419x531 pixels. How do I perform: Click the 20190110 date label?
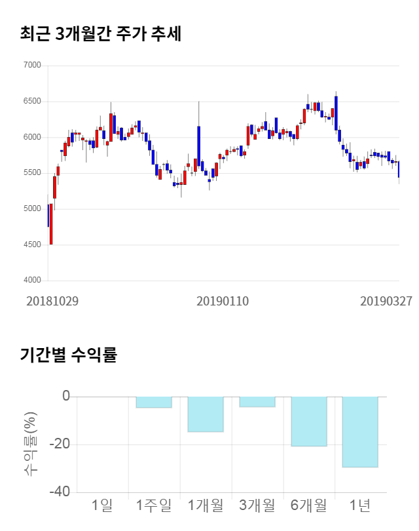click(x=223, y=301)
